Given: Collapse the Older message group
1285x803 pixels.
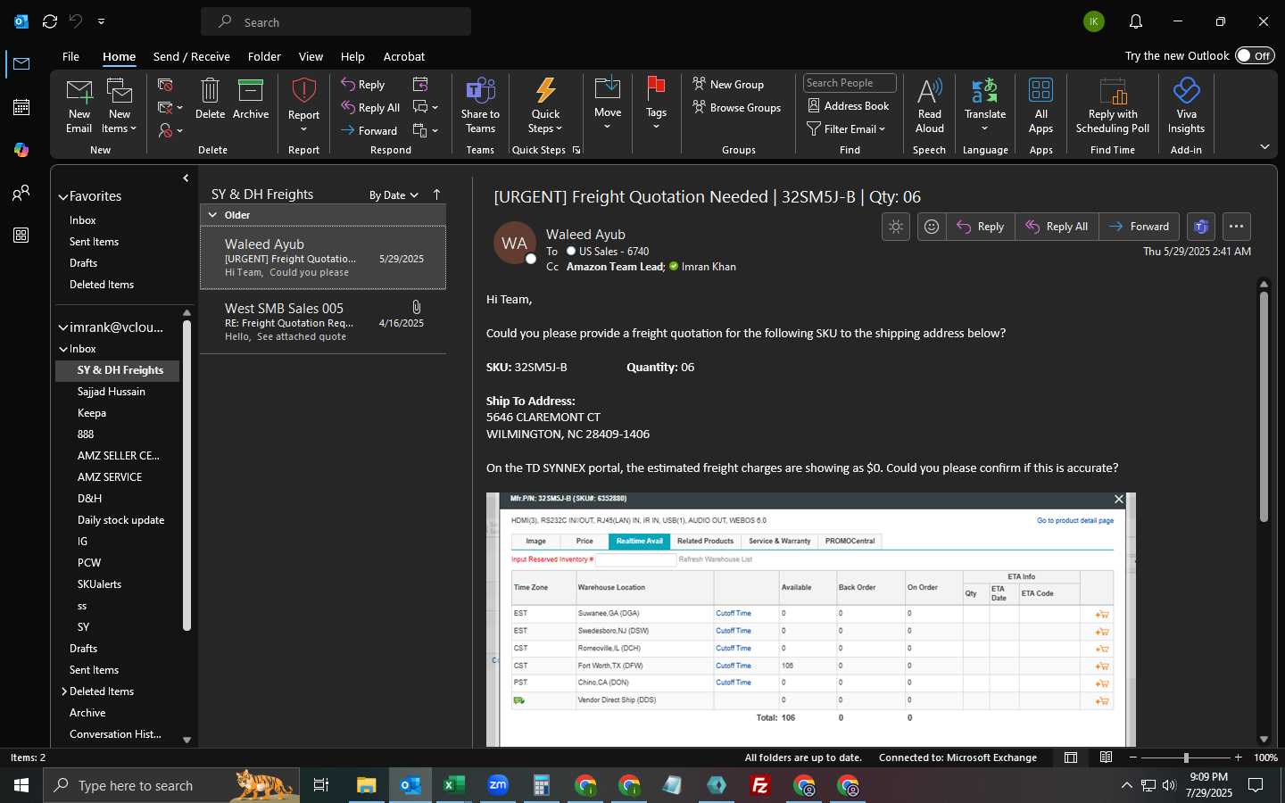Looking at the screenshot, I should (x=212, y=215).
